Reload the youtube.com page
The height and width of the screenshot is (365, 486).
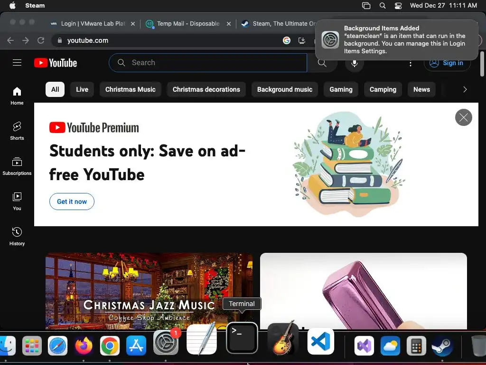pyautogui.click(x=41, y=40)
